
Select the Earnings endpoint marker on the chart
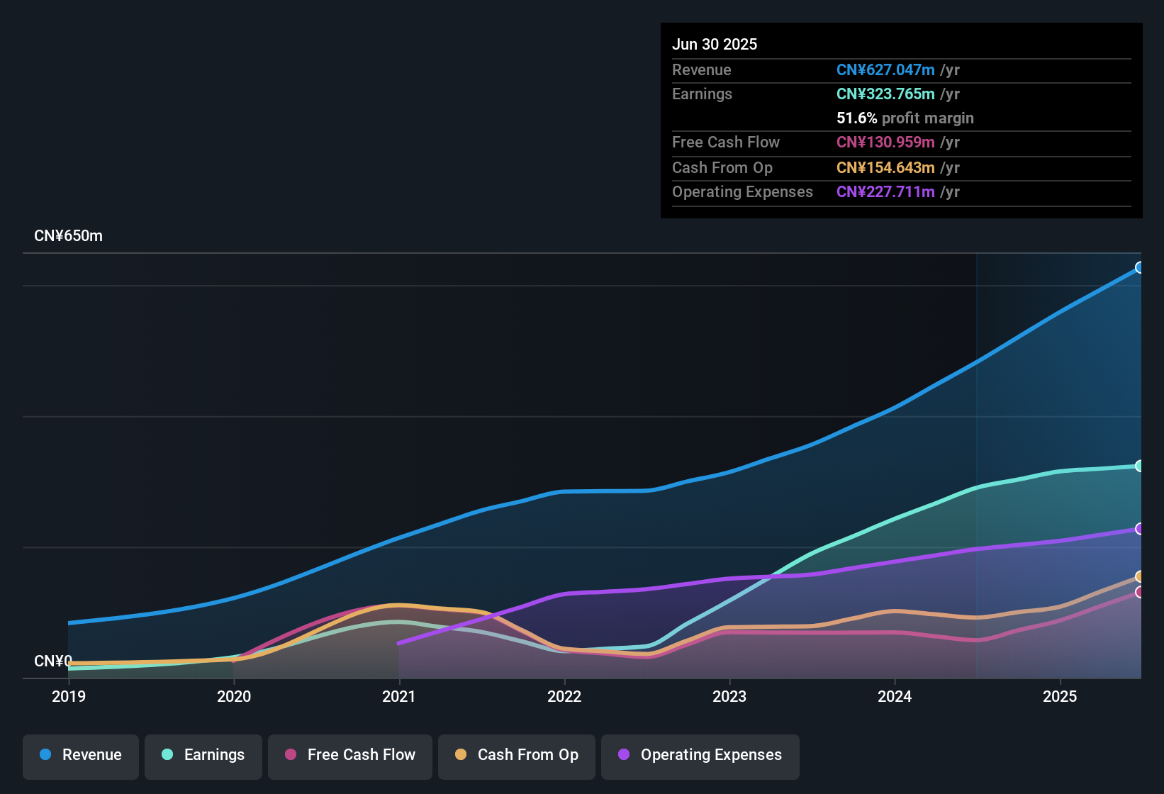point(1140,466)
